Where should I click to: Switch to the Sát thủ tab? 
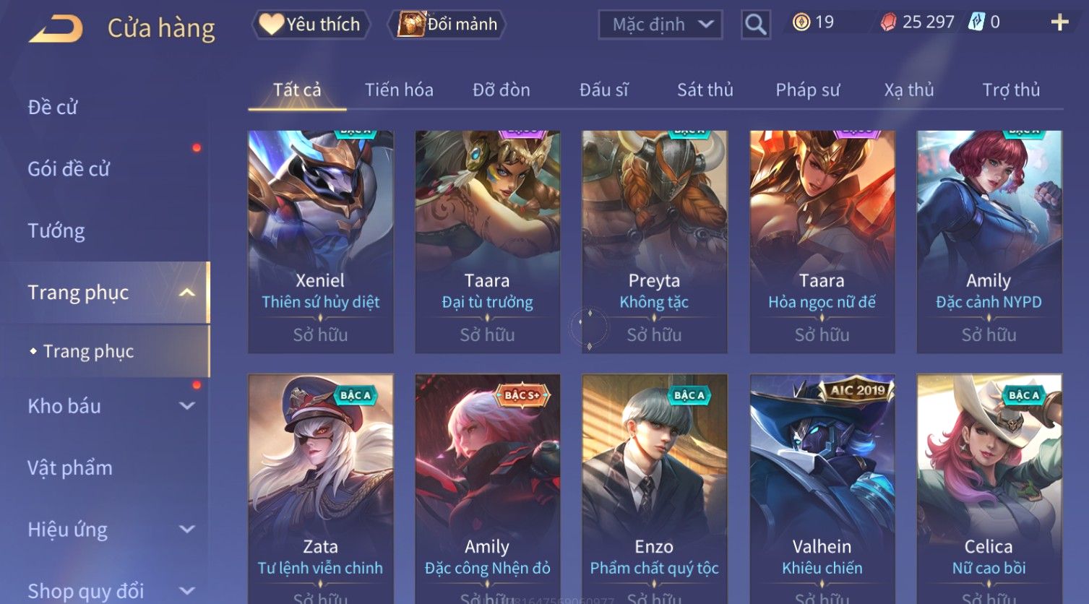tap(705, 90)
